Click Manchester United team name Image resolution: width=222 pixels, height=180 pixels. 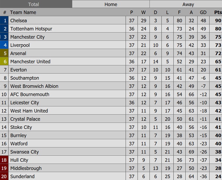[30, 61]
